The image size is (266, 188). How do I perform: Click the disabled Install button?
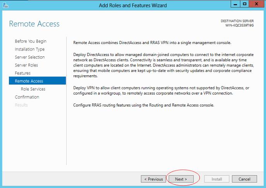click(216, 179)
